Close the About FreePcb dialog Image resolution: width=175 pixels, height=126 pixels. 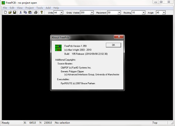click(119, 37)
